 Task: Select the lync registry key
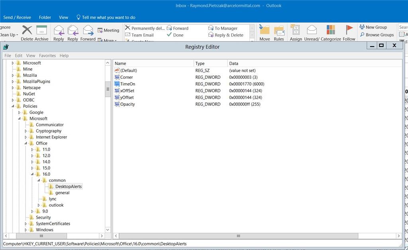pos(53,199)
